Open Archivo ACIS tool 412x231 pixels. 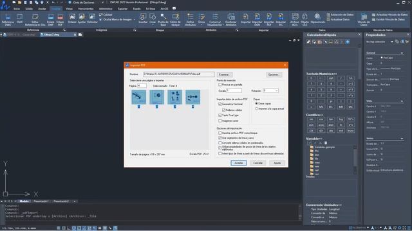click(295, 20)
